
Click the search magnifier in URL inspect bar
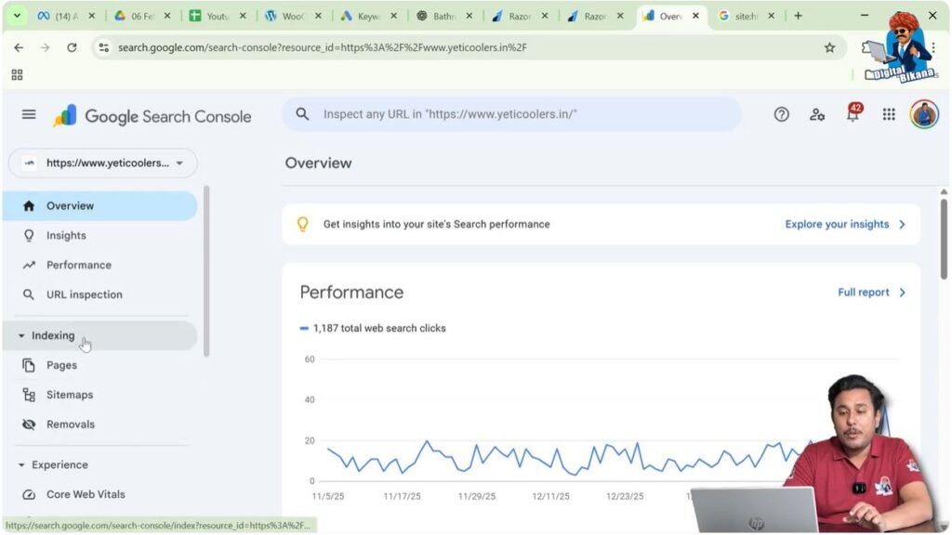[302, 114]
